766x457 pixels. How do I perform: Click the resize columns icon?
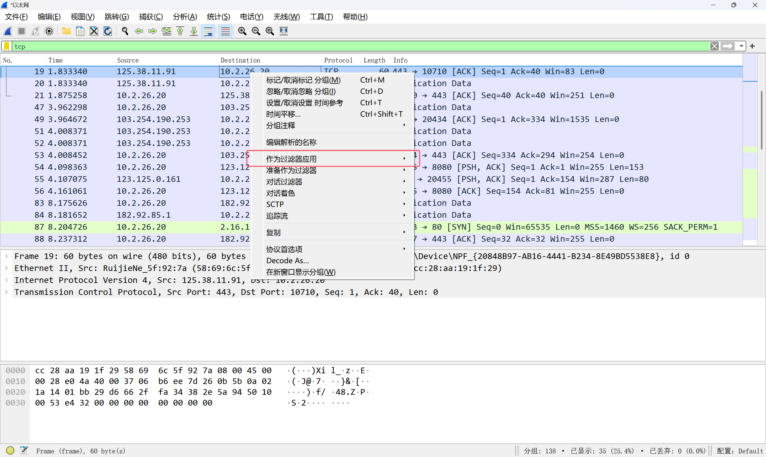[x=283, y=31]
